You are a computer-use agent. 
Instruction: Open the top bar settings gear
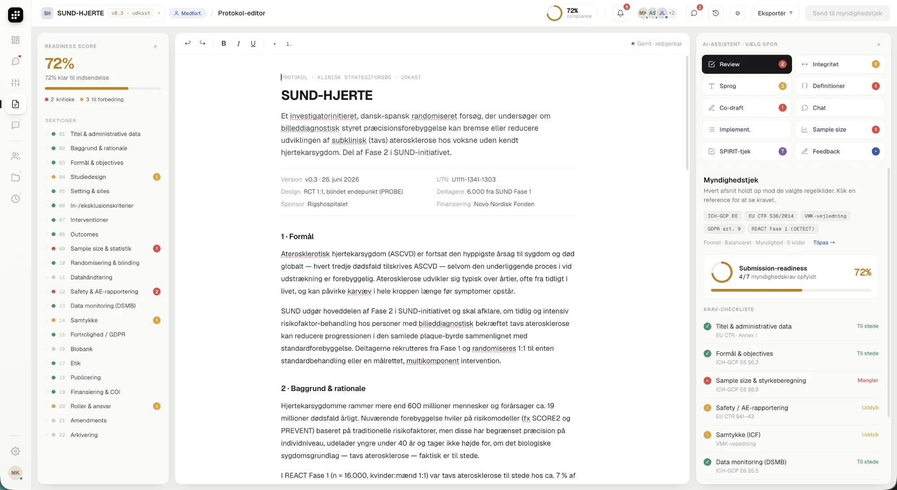pos(738,13)
